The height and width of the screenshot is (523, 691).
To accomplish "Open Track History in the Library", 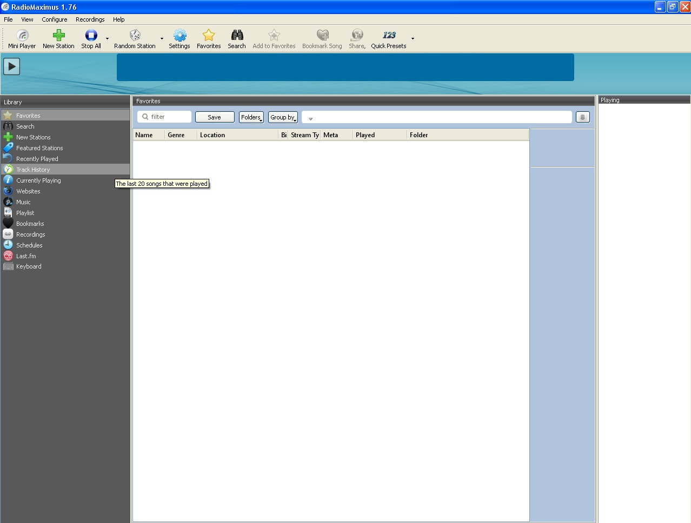I will coord(65,170).
